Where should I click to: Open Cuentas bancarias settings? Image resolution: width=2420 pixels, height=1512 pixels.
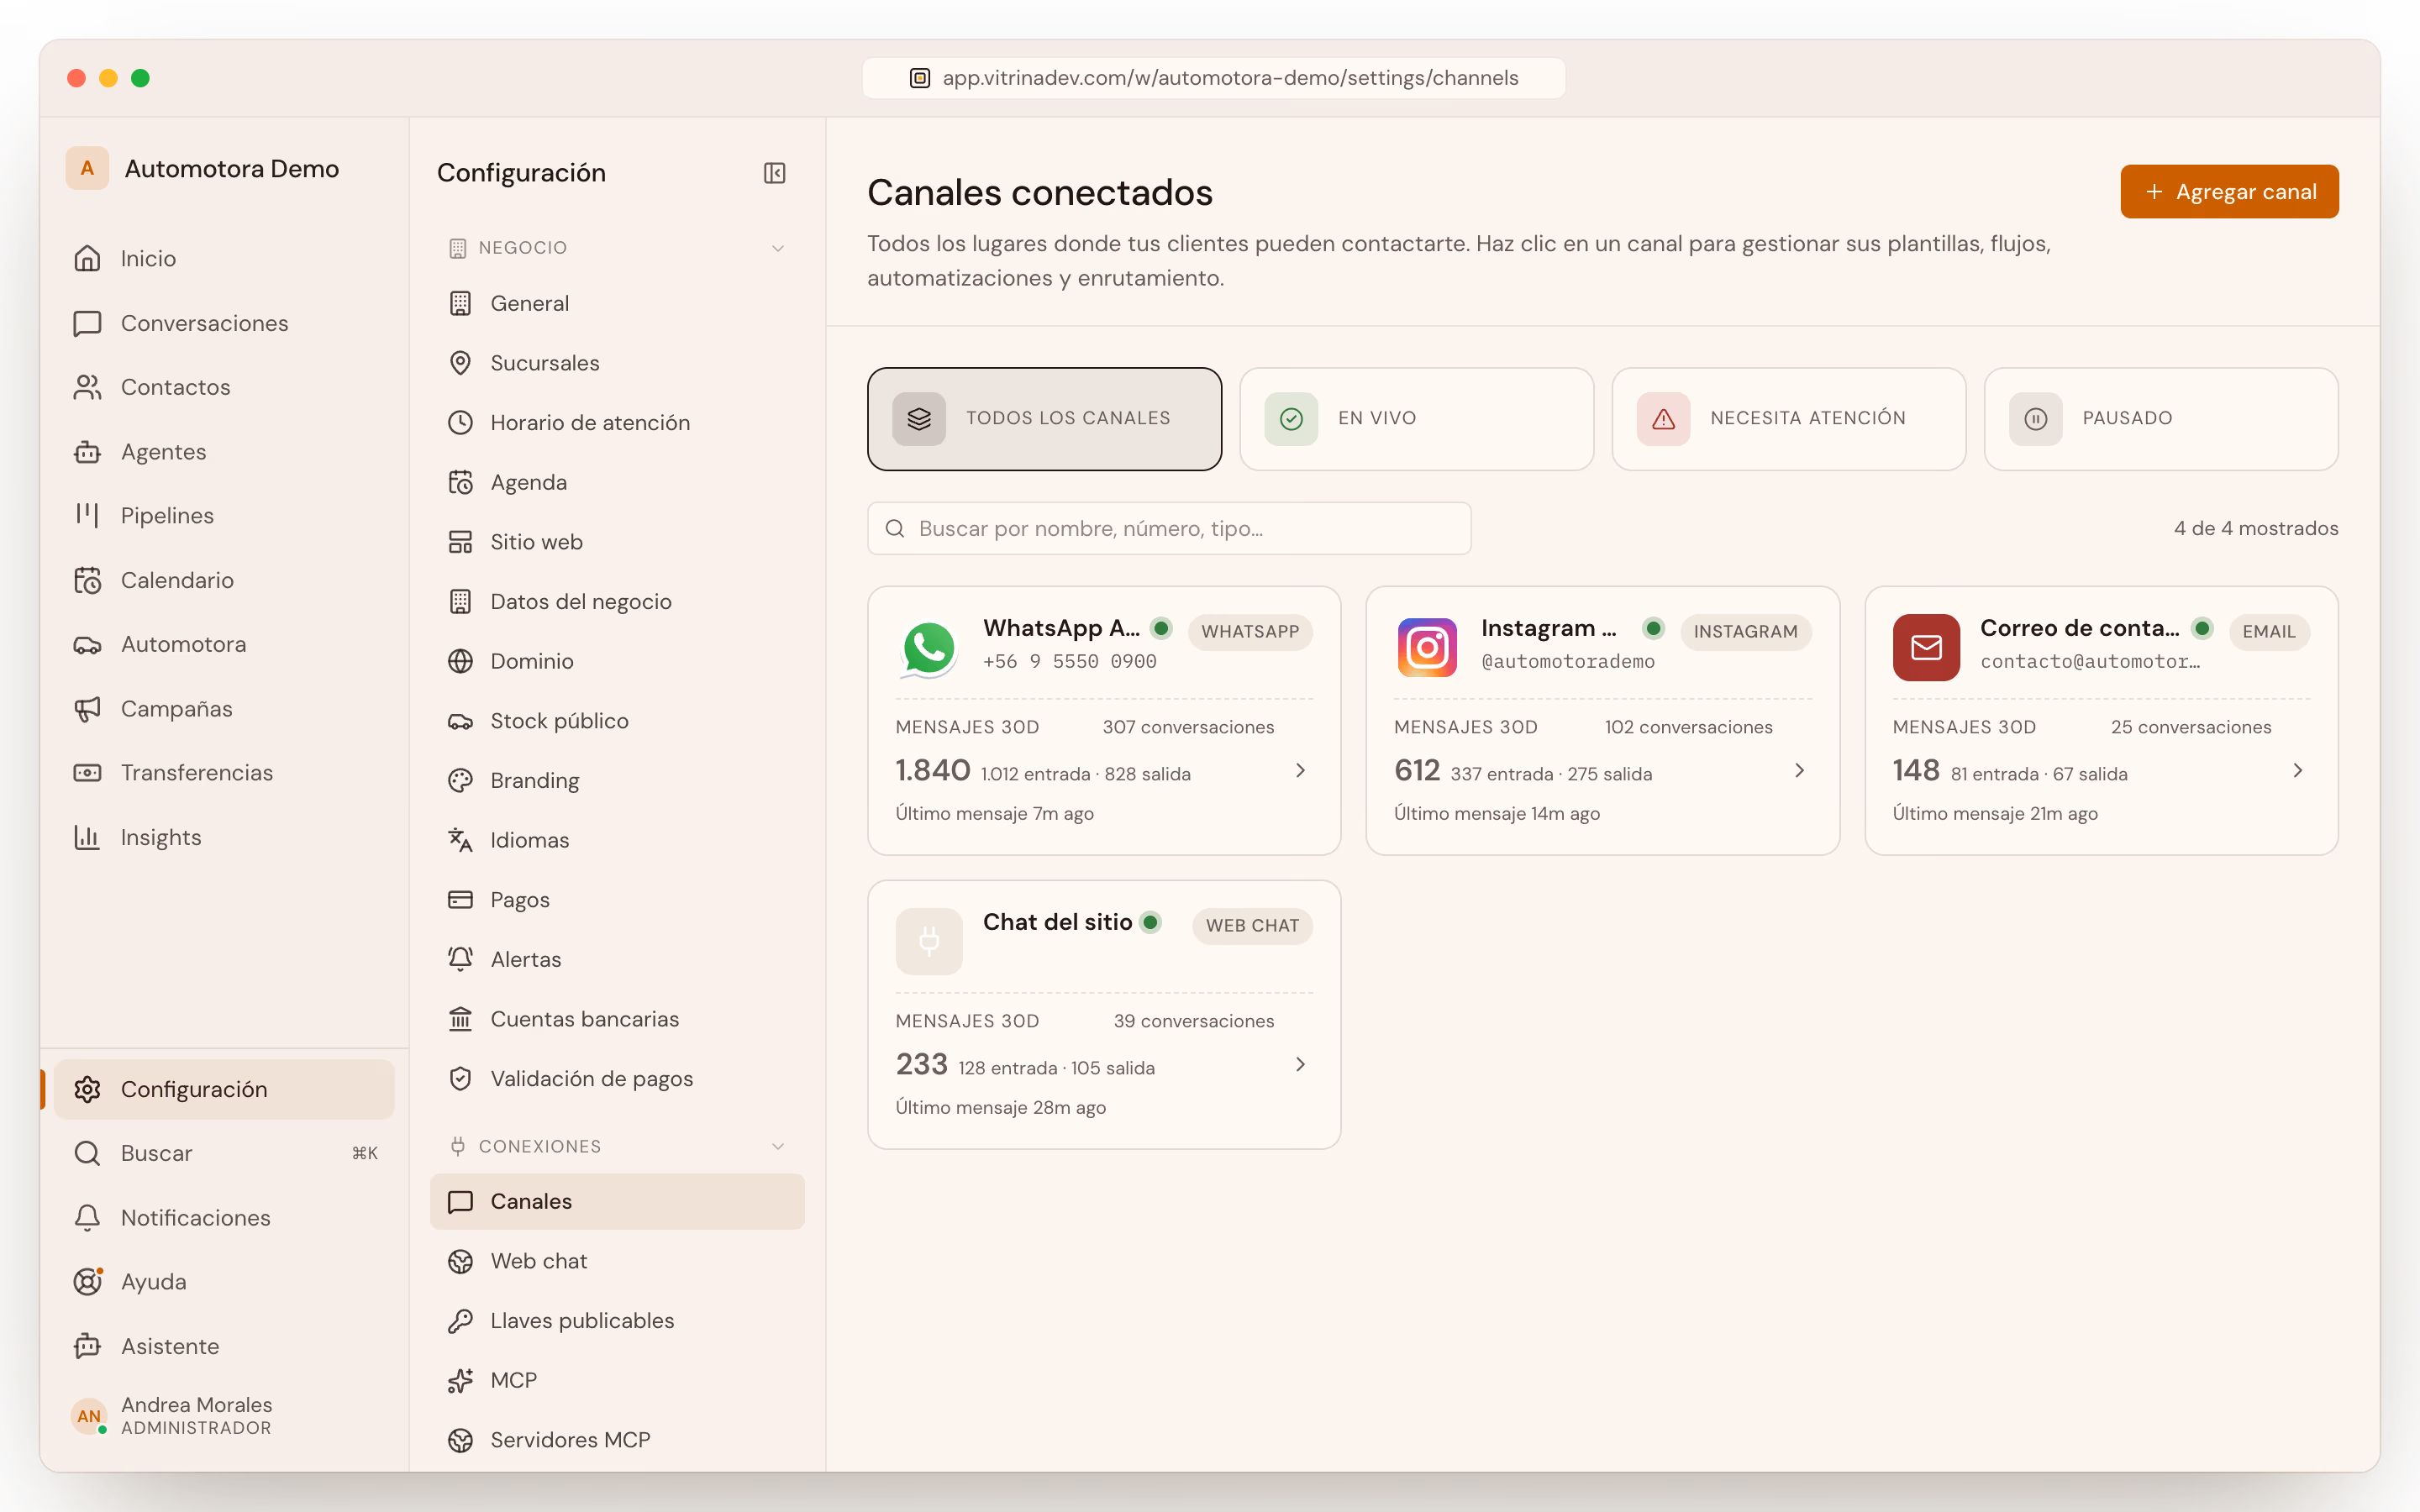pyautogui.click(x=617, y=1019)
